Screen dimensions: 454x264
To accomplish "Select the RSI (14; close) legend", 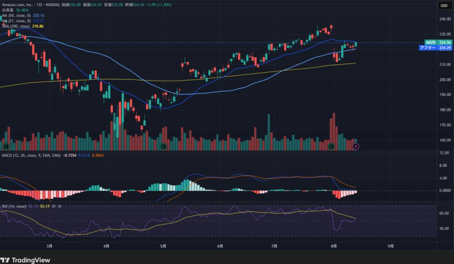I will click(x=14, y=206).
